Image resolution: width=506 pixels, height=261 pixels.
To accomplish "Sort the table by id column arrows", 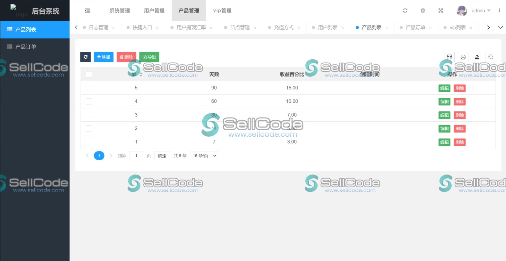I will 141,74.
